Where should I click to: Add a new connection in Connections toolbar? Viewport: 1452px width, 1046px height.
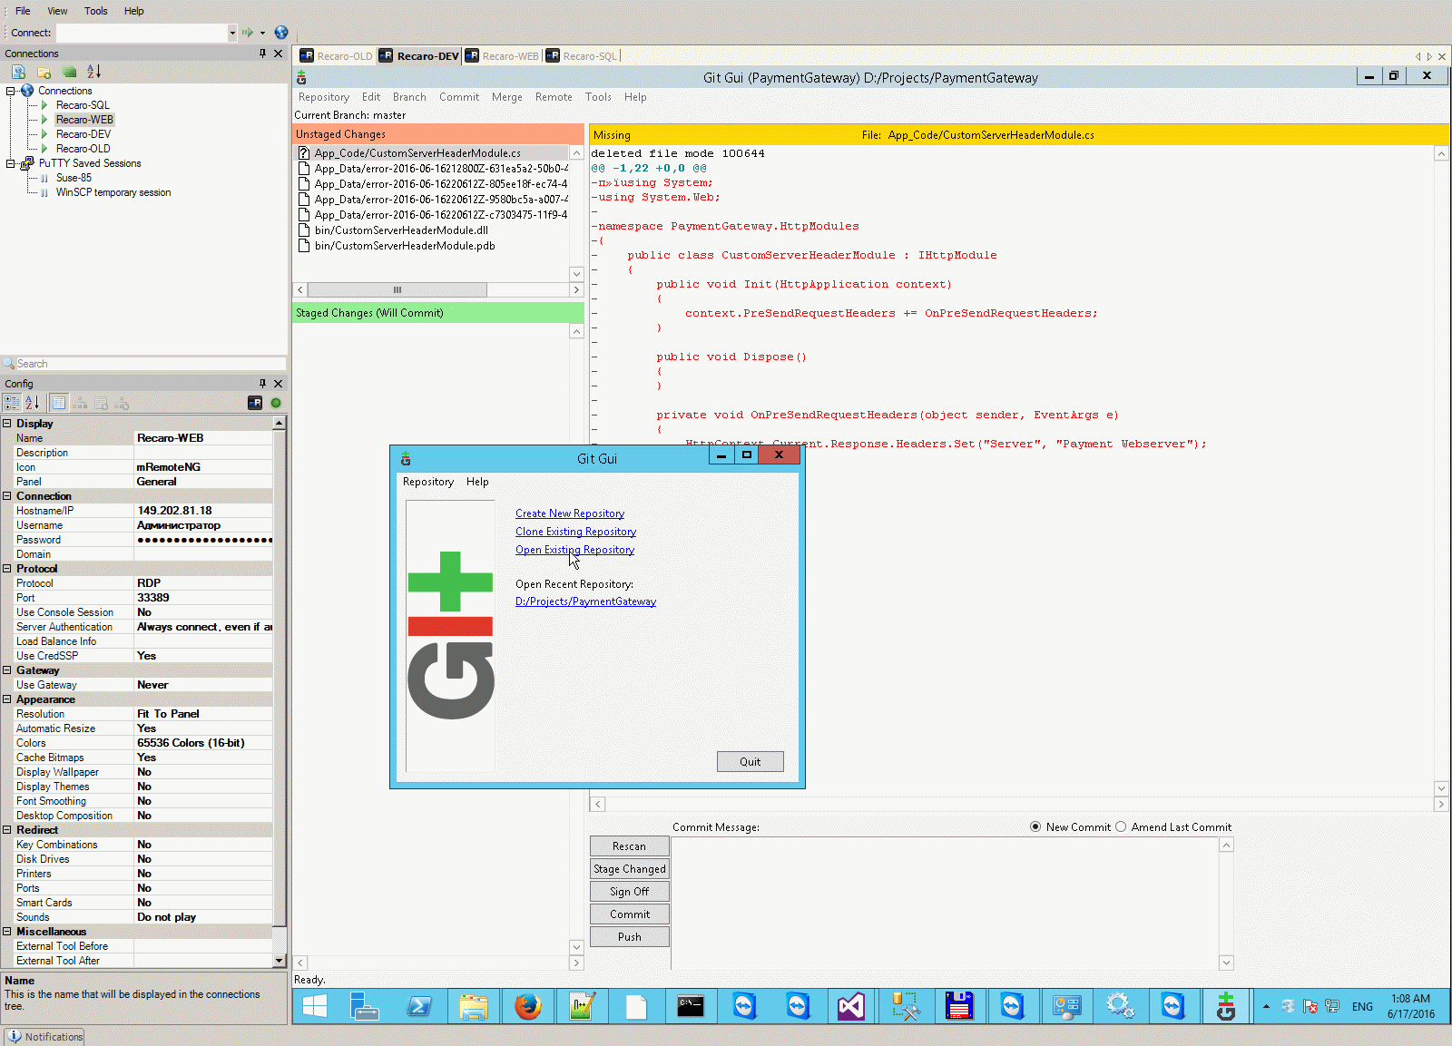click(x=18, y=72)
